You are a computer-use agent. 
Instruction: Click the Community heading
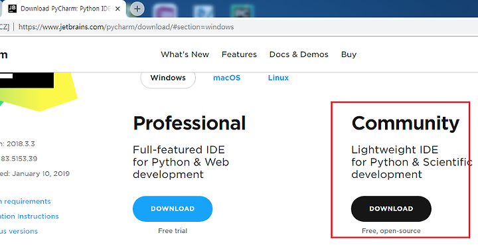click(x=406, y=124)
